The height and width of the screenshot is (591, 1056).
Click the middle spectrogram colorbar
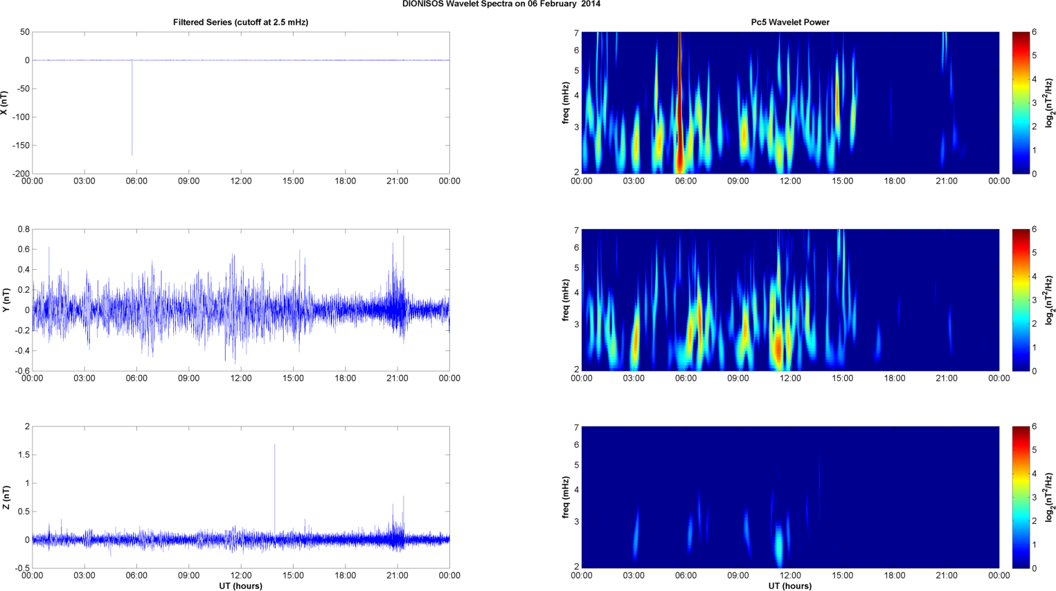pos(1021,300)
